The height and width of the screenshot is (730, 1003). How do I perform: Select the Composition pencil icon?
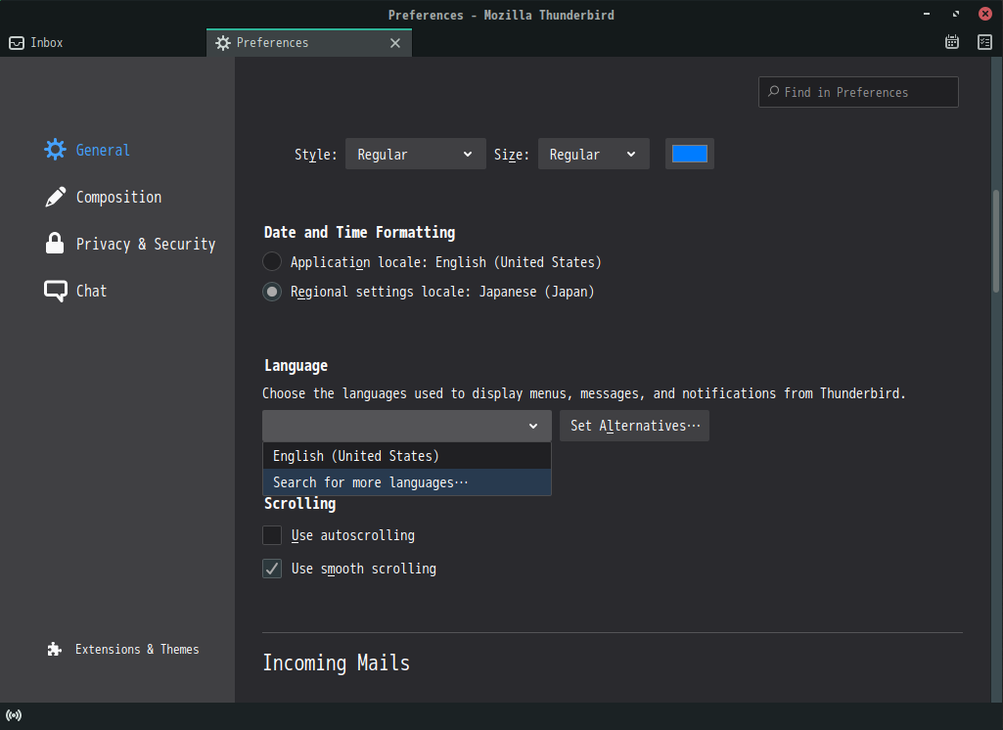pyautogui.click(x=55, y=197)
